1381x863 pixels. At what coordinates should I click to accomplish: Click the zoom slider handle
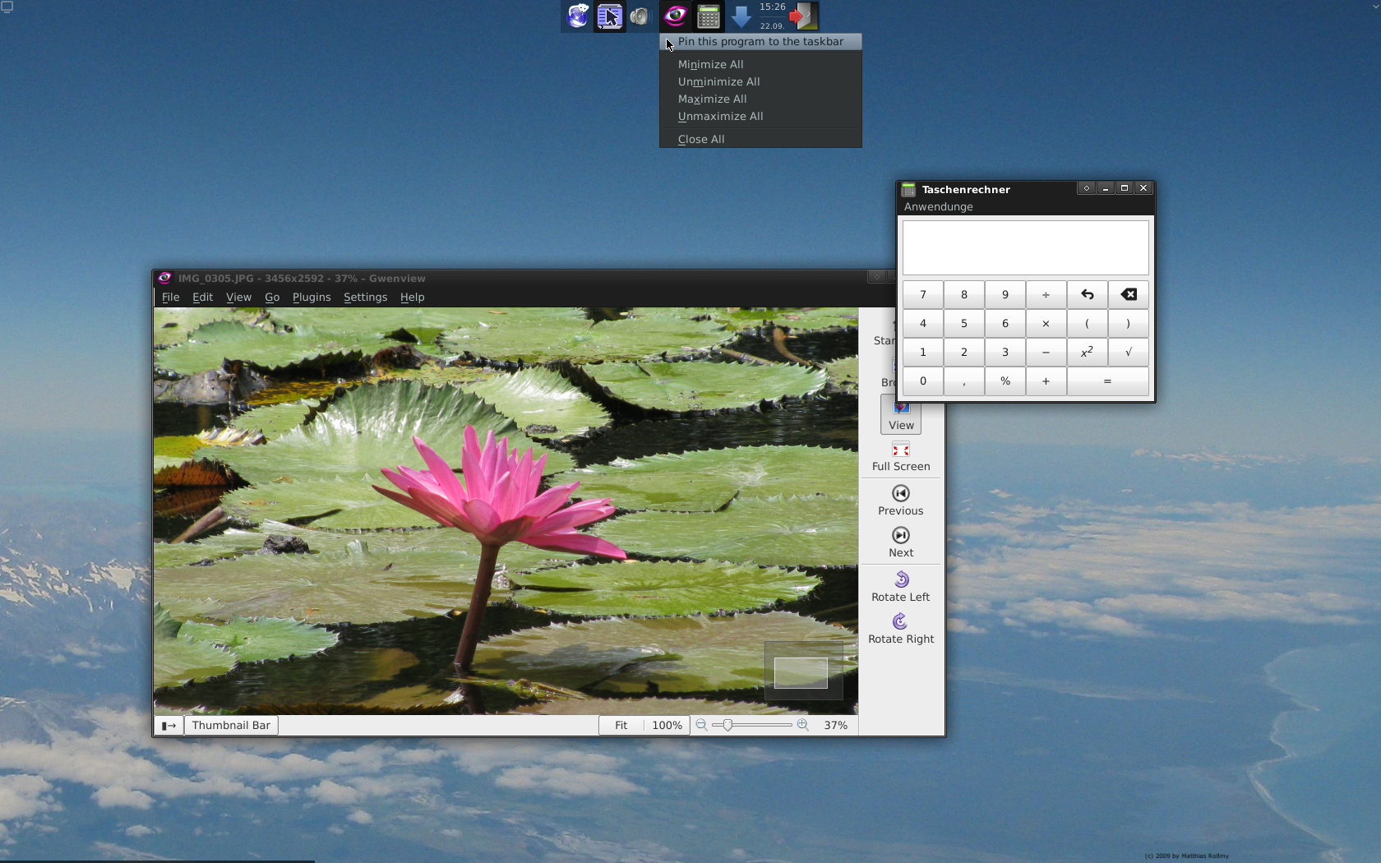click(727, 725)
